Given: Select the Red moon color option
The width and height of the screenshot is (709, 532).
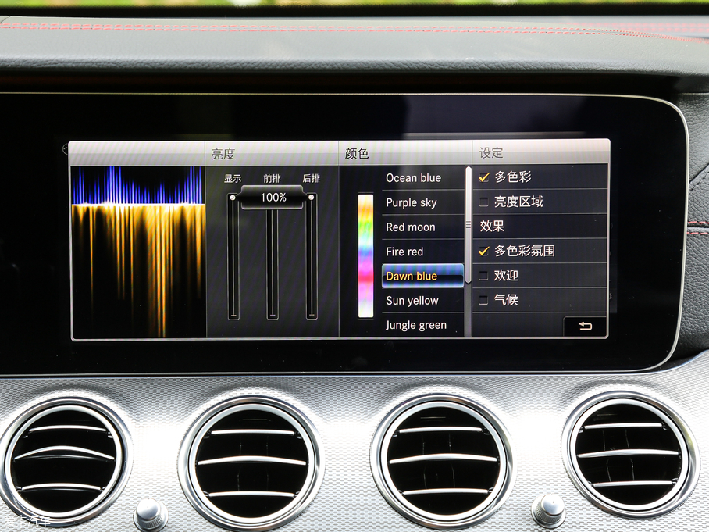Looking at the screenshot, I should coord(411,227).
